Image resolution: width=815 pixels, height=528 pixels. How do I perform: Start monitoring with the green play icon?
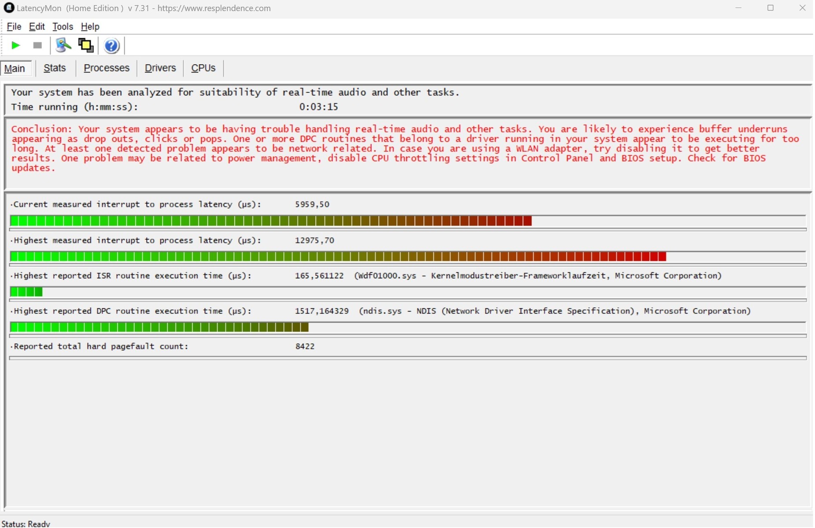(x=15, y=45)
